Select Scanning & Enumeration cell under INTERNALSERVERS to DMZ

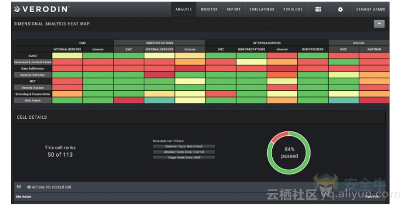click(x=221, y=94)
